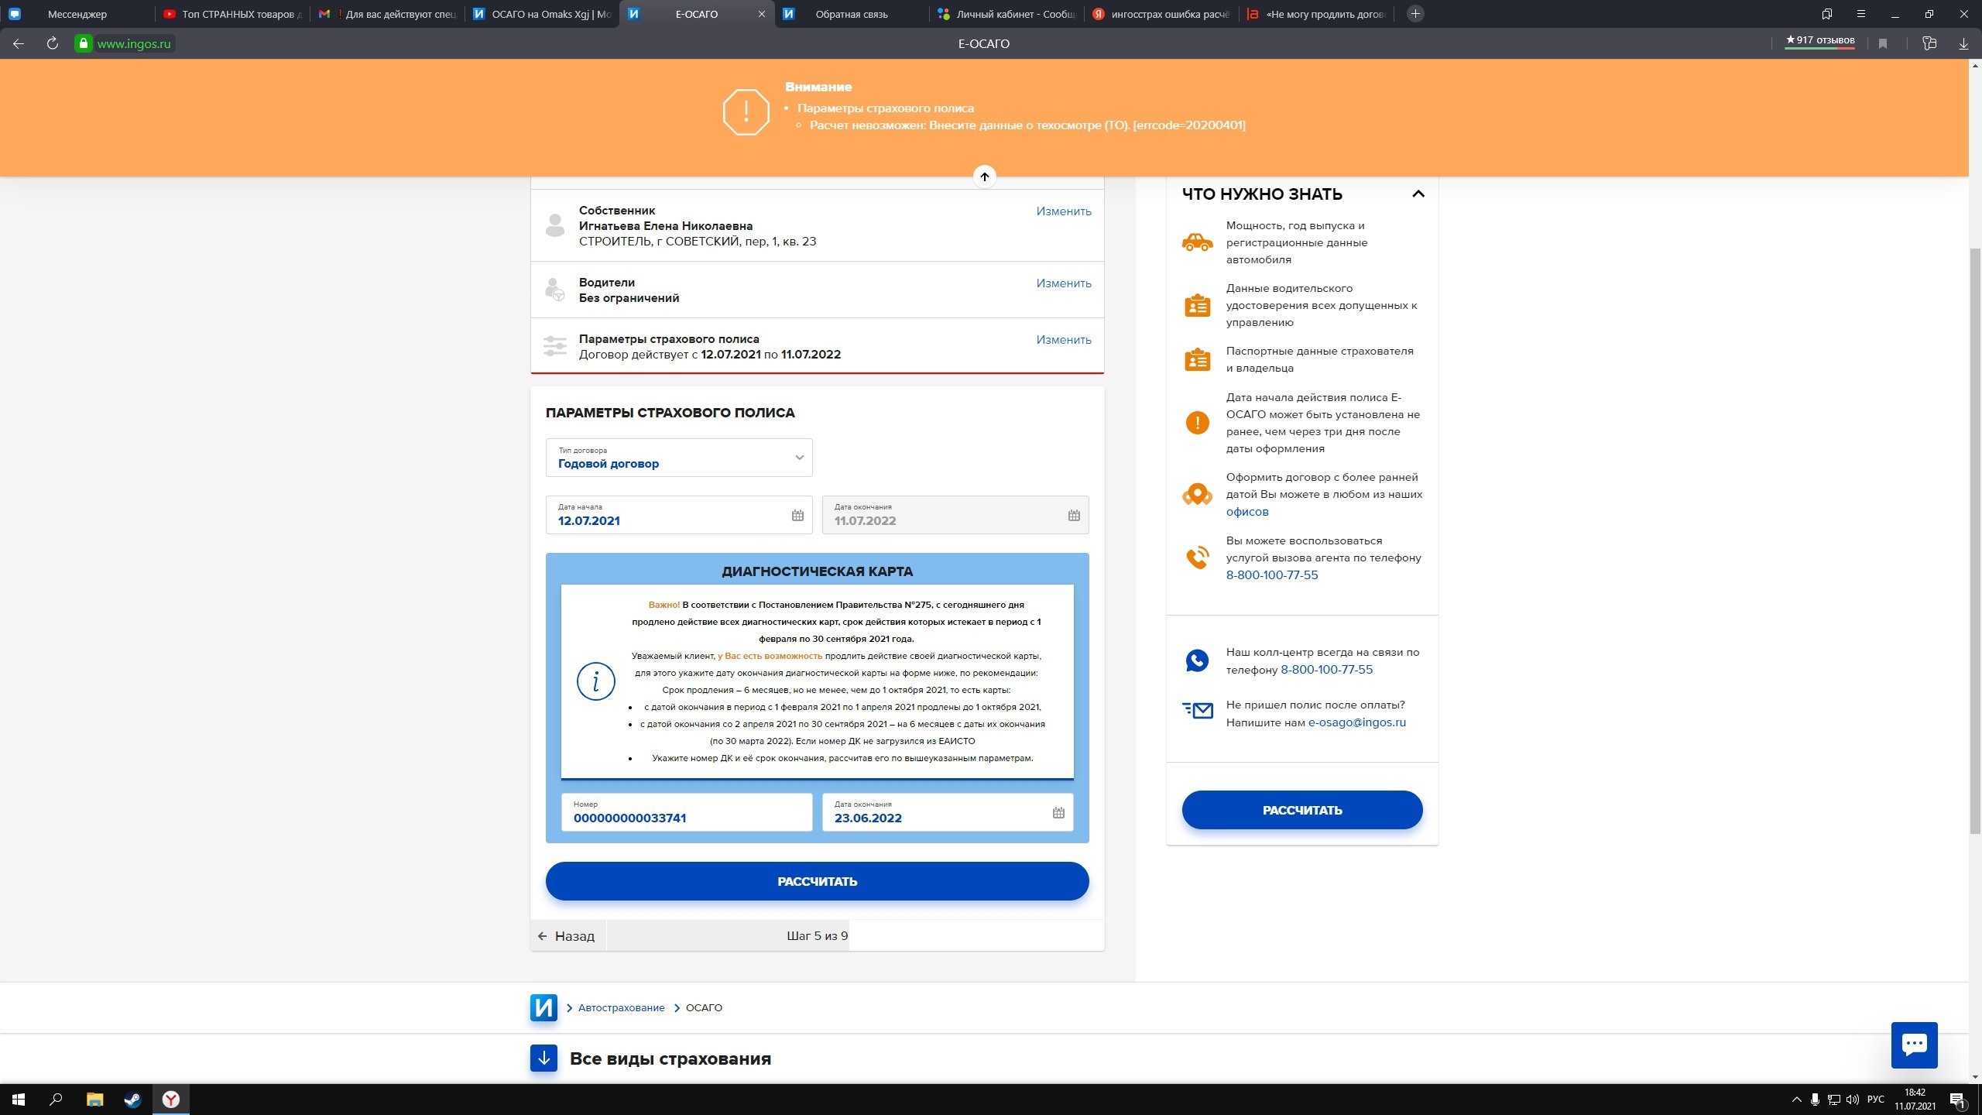
Task: Open the chat widget icon
Action: tap(1914, 1045)
